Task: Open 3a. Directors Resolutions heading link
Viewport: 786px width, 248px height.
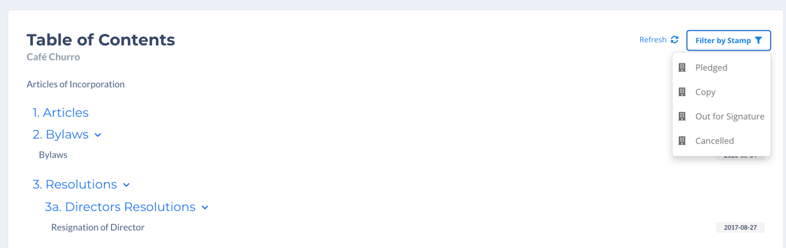Action: (120, 207)
